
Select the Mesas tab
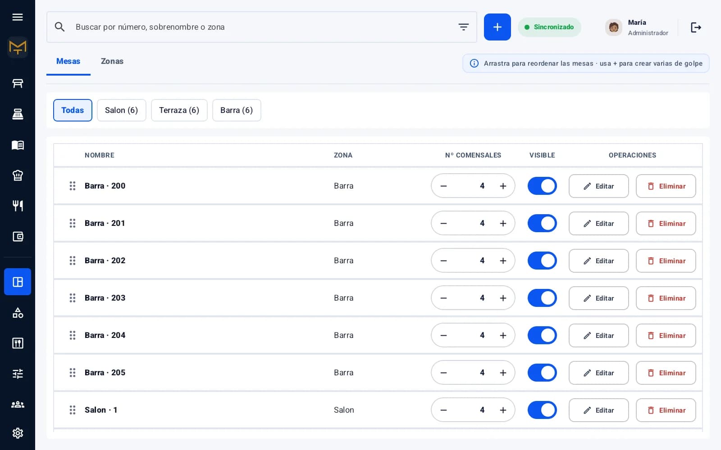(x=68, y=61)
